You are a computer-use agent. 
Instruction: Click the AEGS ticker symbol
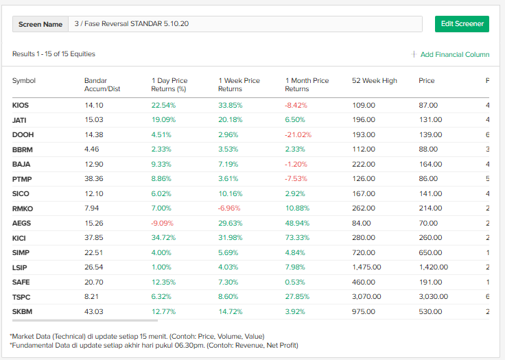click(21, 224)
